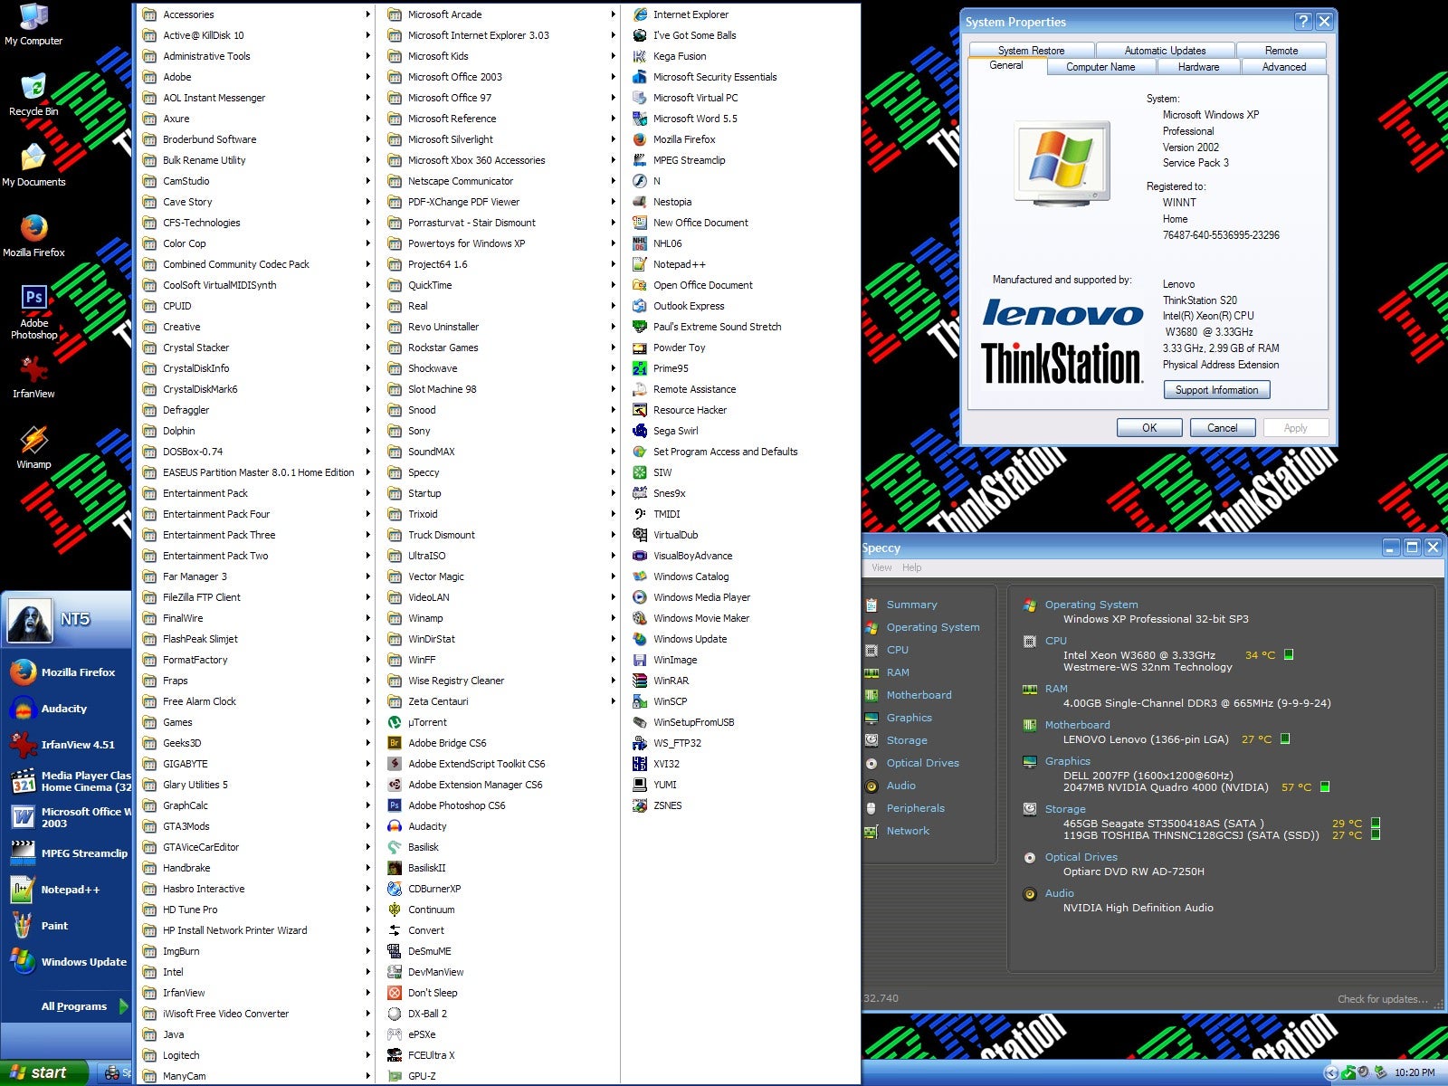The image size is (1448, 1086).
Task: Launch Winamp desktop shortcut
Action: 33,448
